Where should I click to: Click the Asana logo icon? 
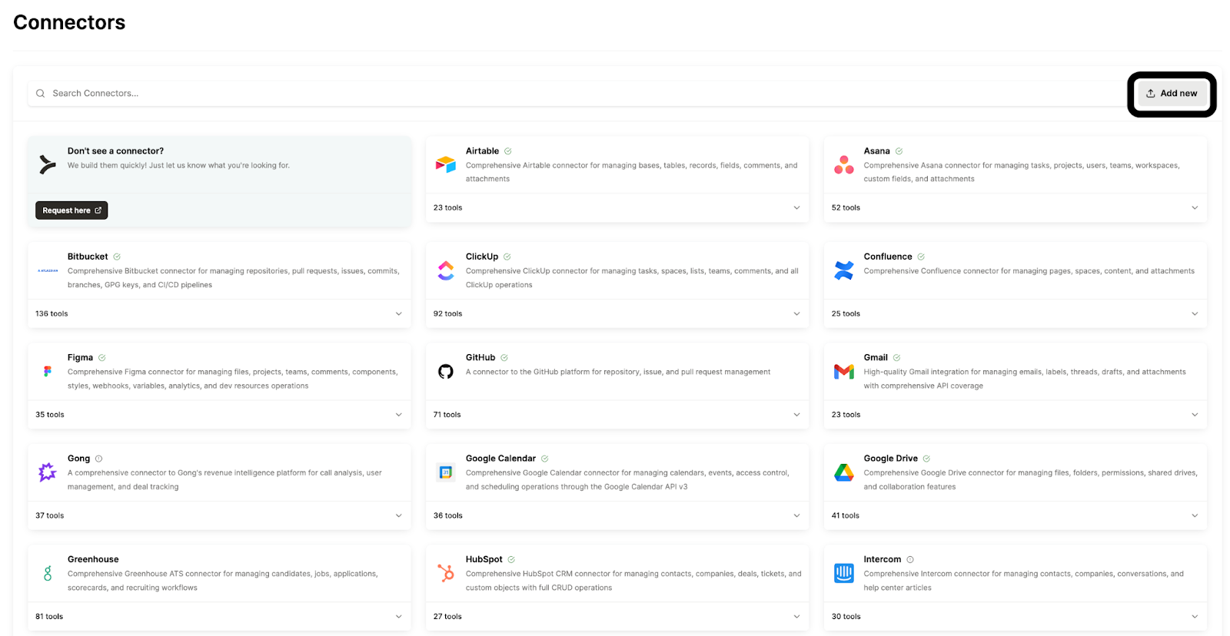[844, 164]
